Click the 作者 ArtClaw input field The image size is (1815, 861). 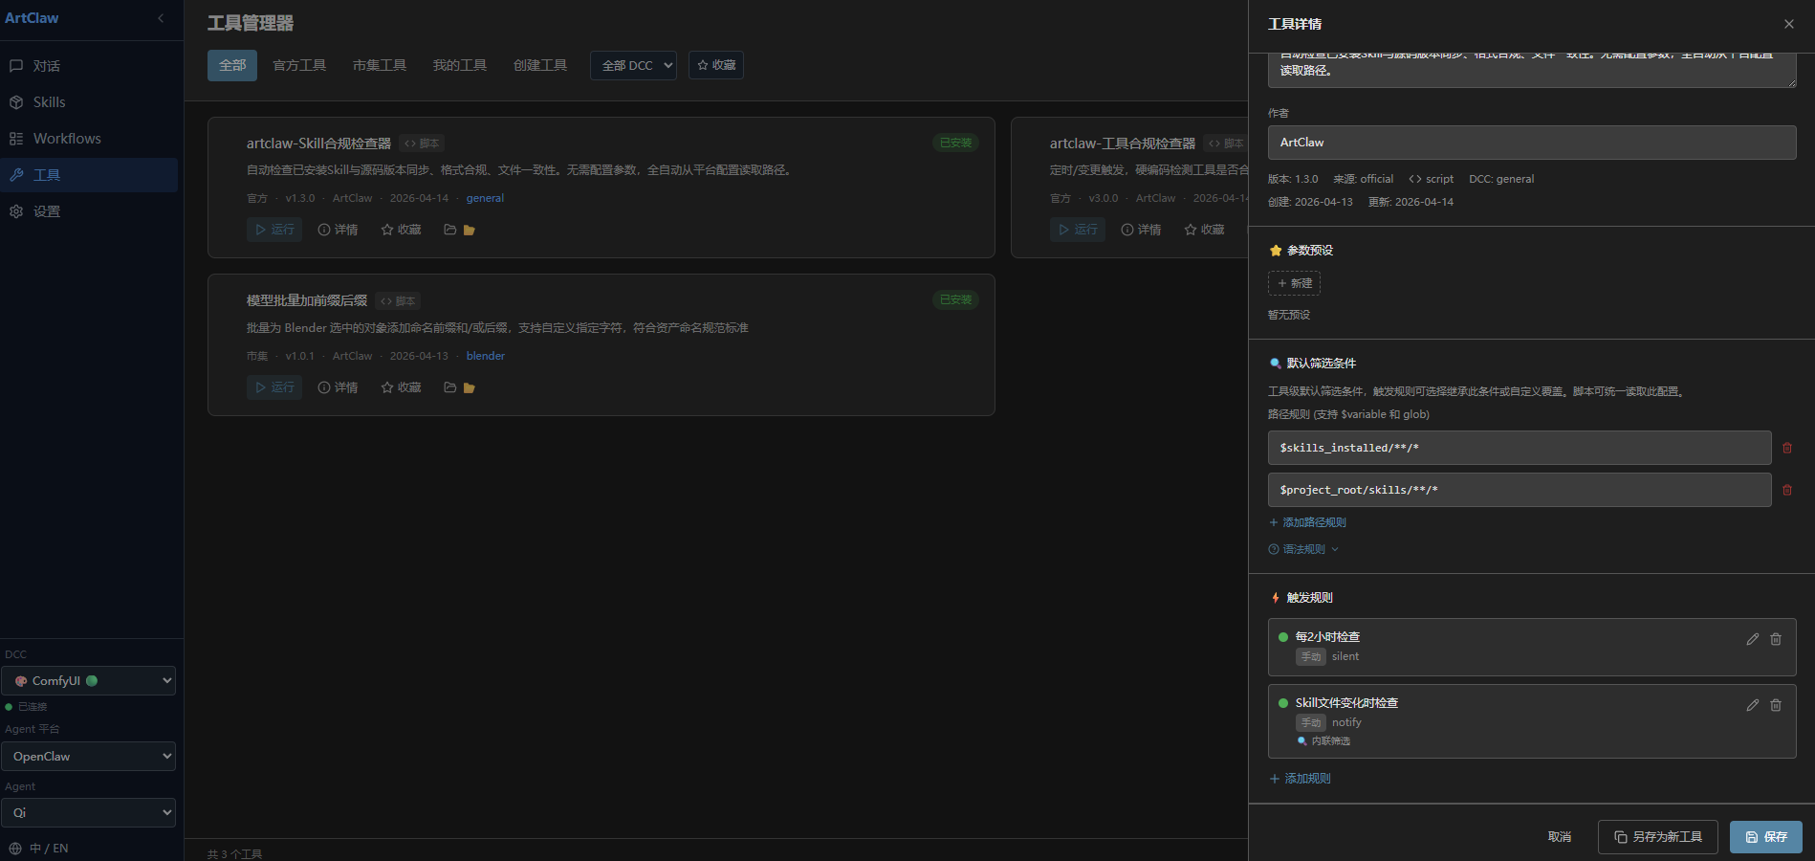point(1532,143)
